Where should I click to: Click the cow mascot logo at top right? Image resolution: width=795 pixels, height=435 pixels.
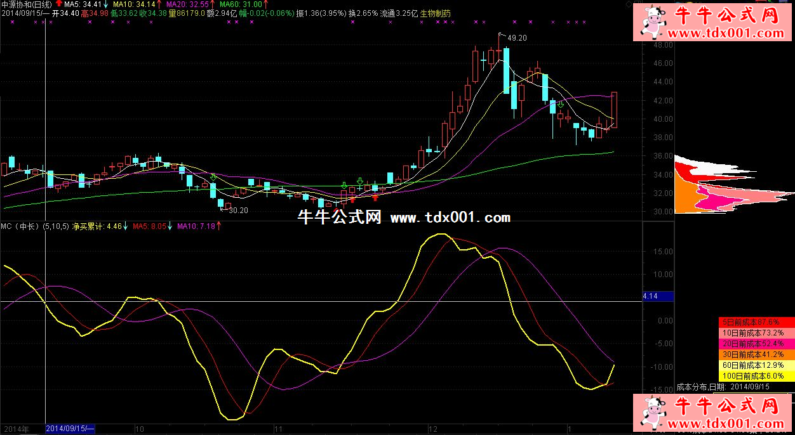tap(651, 23)
